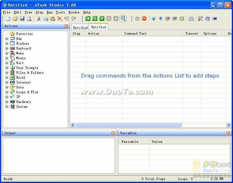
Task: Expand the Menu actions category
Action: [x=7, y=53]
